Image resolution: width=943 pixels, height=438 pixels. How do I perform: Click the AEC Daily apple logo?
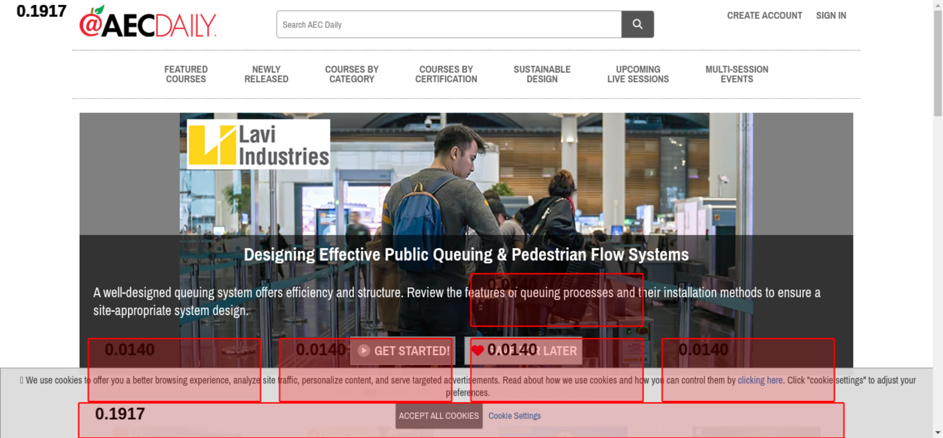(x=147, y=23)
